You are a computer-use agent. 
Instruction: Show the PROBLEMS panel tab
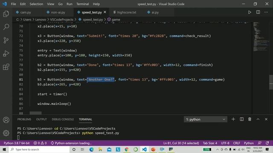tap(24, 119)
